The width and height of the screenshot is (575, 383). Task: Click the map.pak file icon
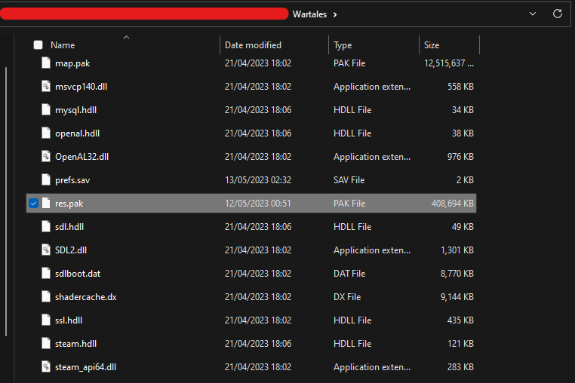tap(45, 63)
